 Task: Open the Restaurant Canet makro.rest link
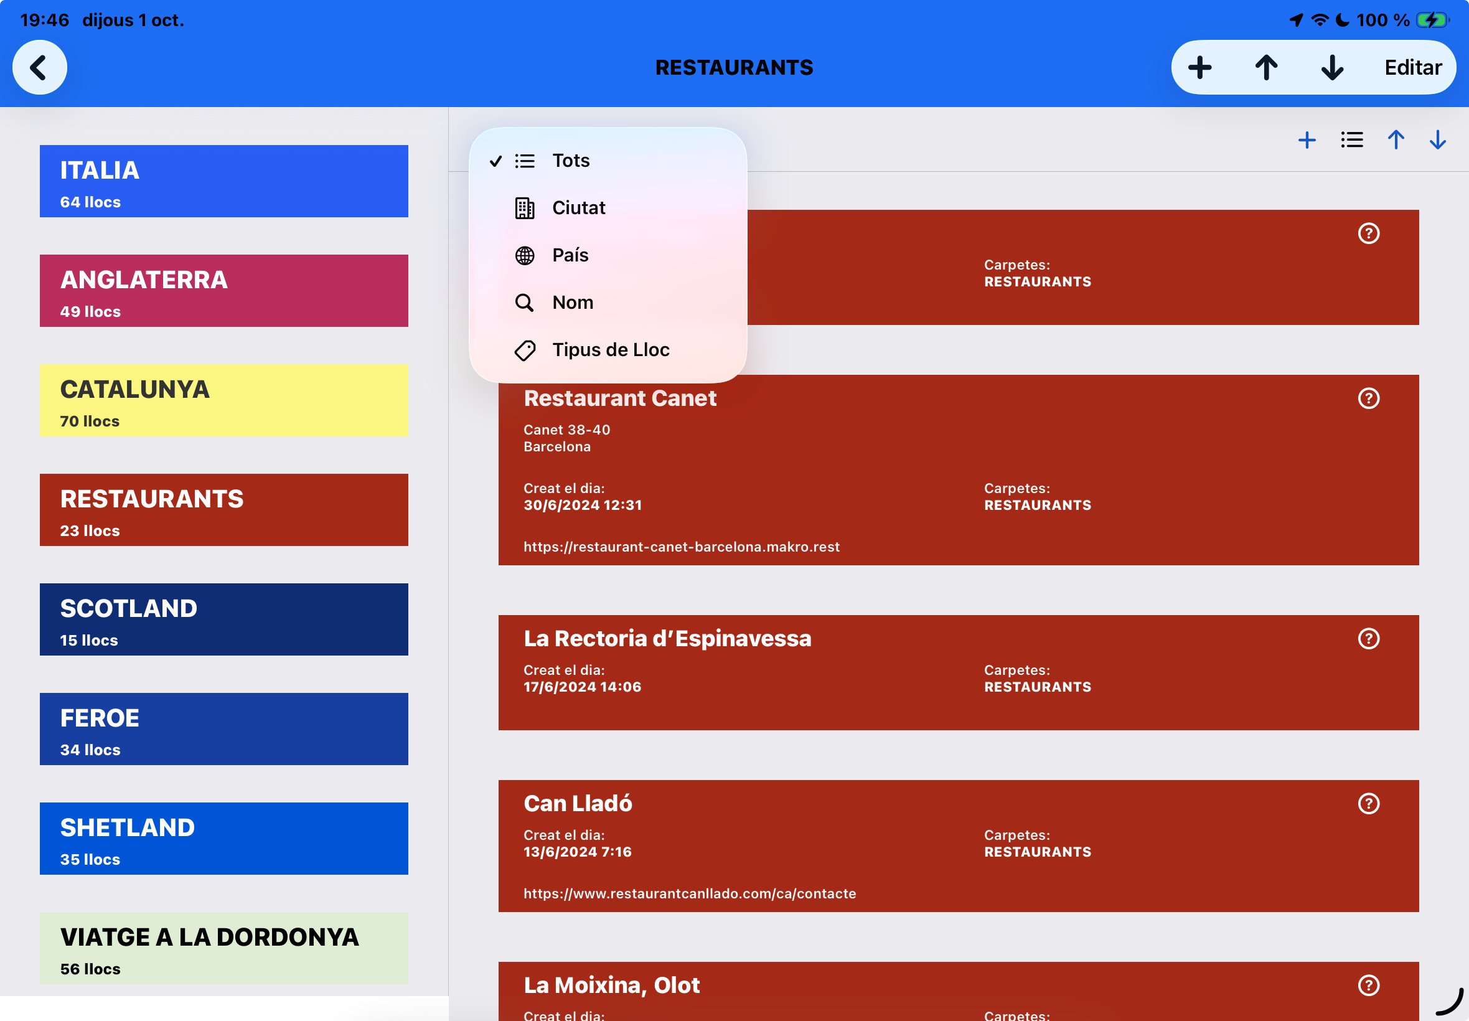tap(682, 547)
